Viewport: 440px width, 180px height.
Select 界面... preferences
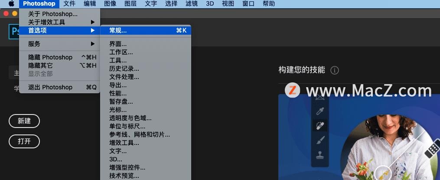pyautogui.click(x=146, y=44)
